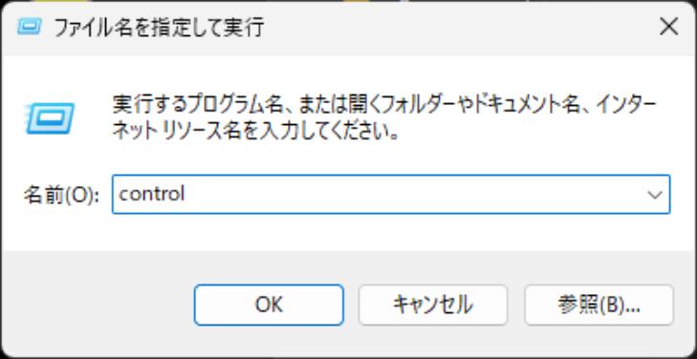Click the 名前(O): label
The image size is (697, 359).
point(61,195)
